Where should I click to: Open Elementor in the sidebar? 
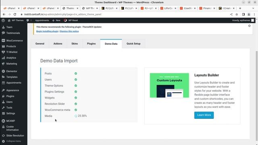tap(12, 71)
